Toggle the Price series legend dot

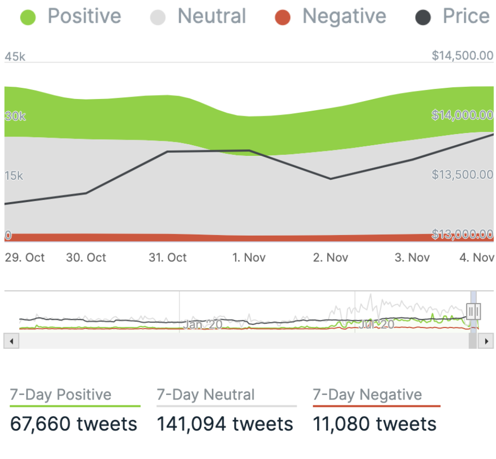coord(423,18)
